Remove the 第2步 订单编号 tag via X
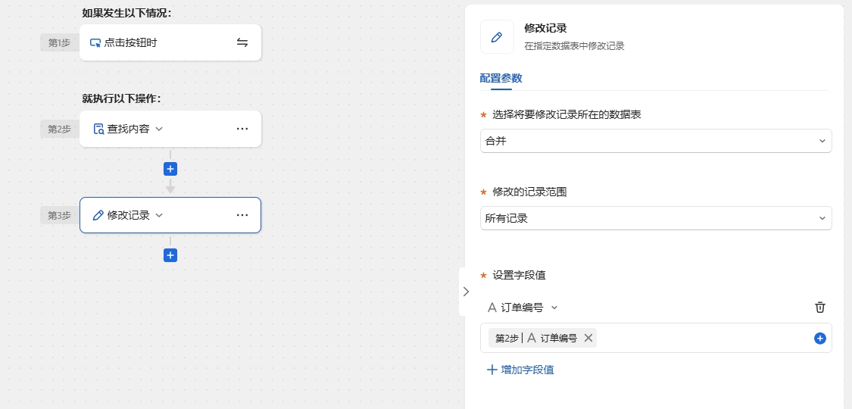Image resolution: width=852 pixels, height=409 pixels. (x=588, y=338)
